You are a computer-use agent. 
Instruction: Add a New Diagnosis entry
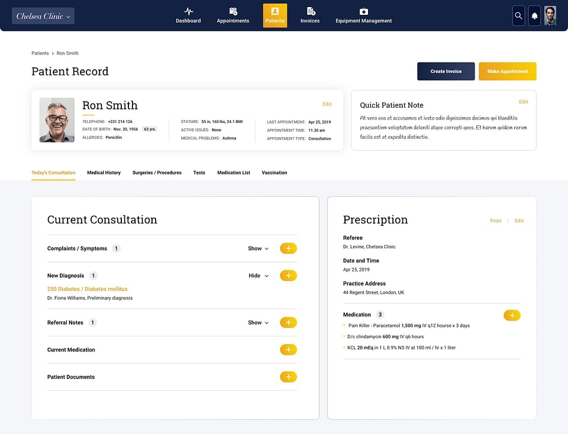[288, 276]
